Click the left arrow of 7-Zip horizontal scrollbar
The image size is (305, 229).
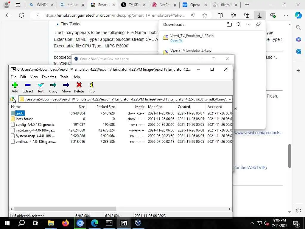coord(12,209)
